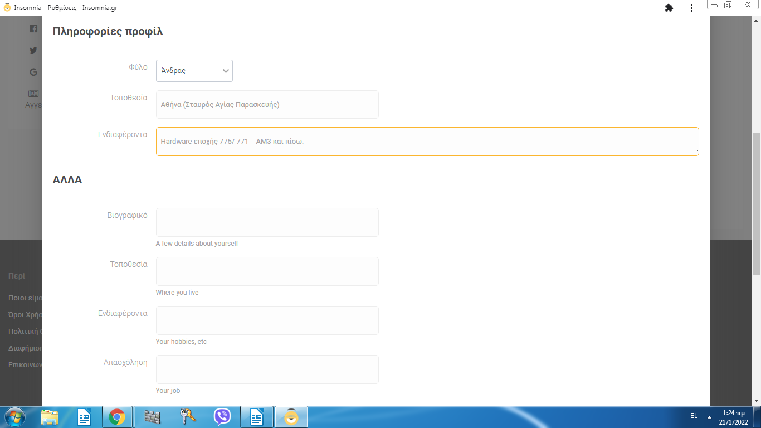This screenshot has width=761, height=428.
Task: Click the Your job hint text
Action: pos(168,391)
